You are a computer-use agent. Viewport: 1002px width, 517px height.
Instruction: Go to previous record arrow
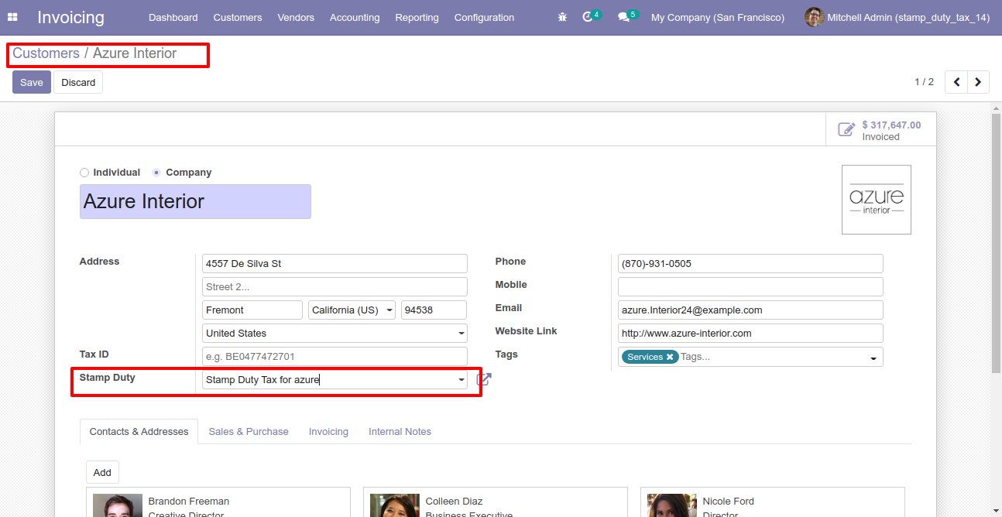click(956, 82)
